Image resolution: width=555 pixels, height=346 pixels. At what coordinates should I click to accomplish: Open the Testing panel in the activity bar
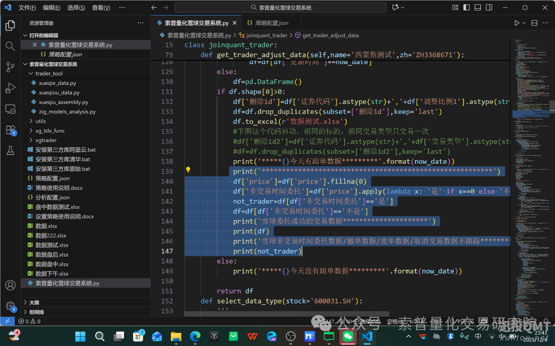(x=10, y=150)
